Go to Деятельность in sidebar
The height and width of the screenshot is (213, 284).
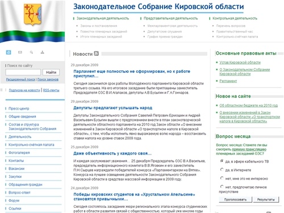tap(20, 137)
